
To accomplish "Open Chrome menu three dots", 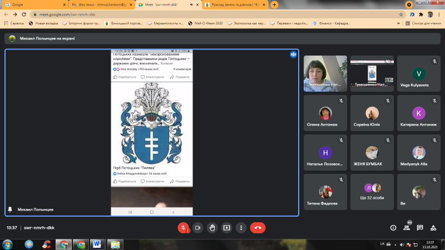I will click(439, 14).
